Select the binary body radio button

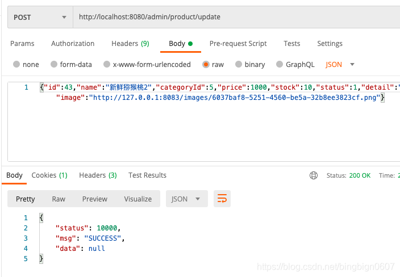point(239,64)
